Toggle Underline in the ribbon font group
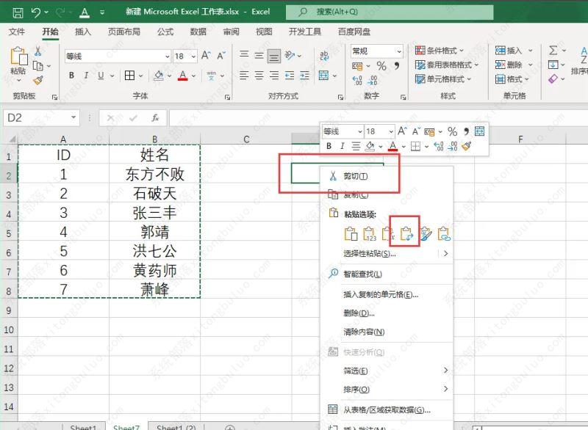Viewport: 588px width, 430px height. [101, 76]
